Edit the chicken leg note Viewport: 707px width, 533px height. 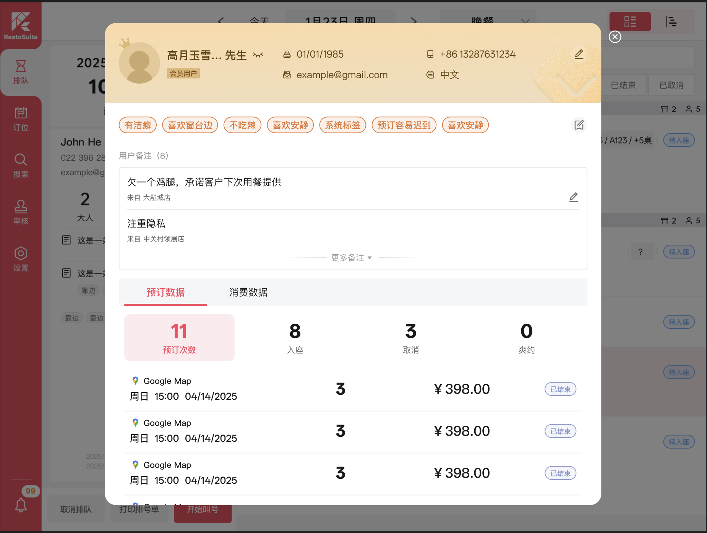(573, 197)
